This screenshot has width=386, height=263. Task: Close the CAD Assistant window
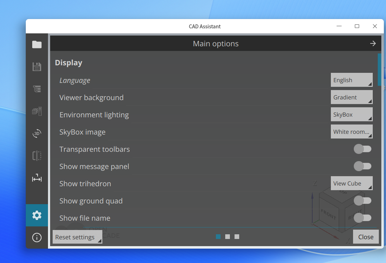point(375,26)
